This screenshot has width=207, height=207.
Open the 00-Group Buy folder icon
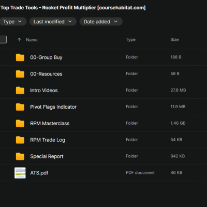coord(20,57)
